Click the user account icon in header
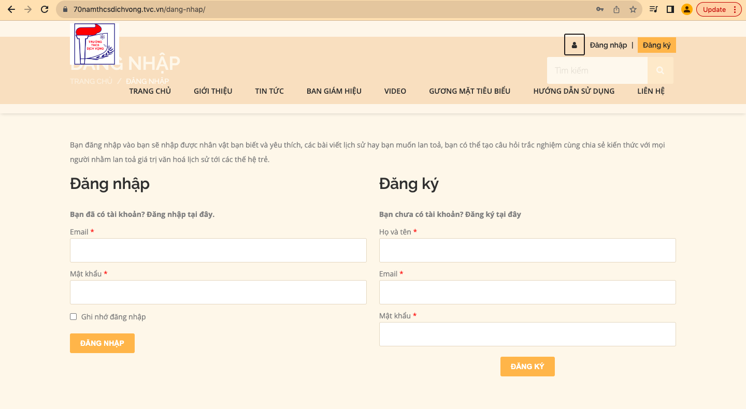The width and height of the screenshot is (746, 409). (574, 45)
